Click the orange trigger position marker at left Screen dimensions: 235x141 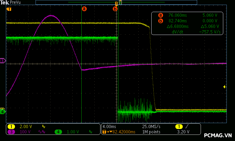(x=9, y=9)
